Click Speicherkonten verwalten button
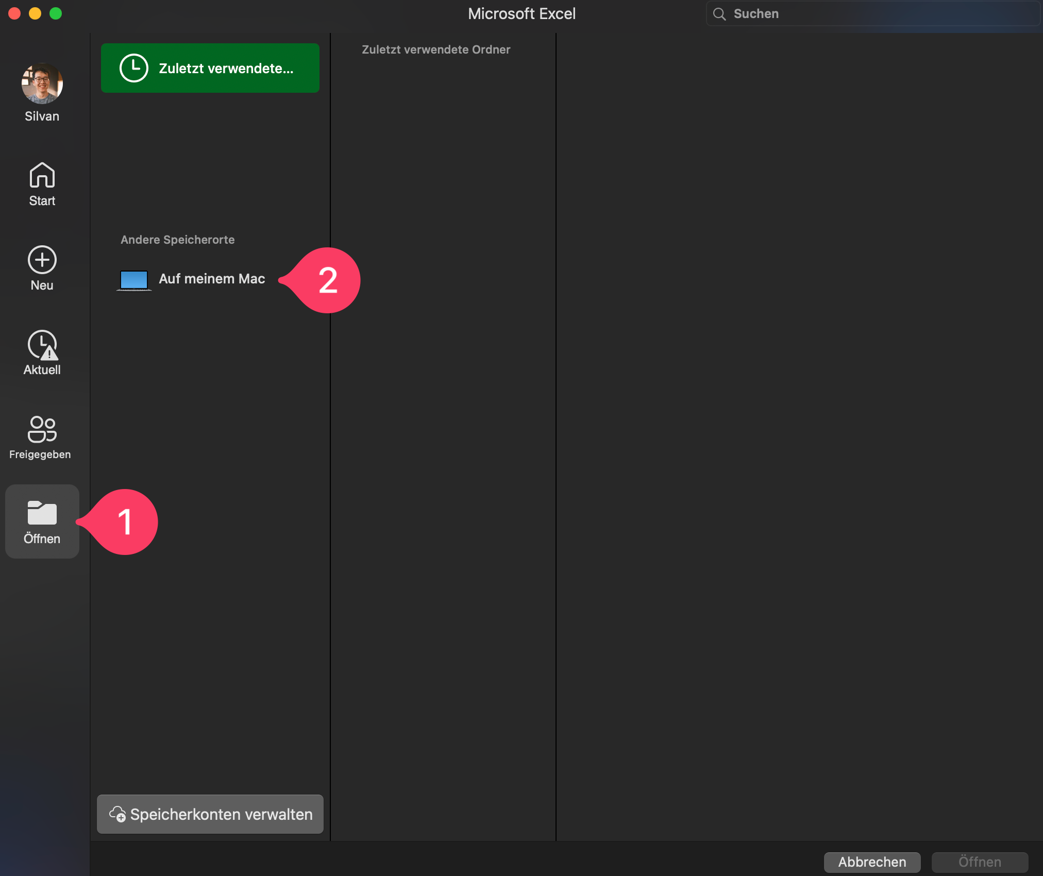 click(x=210, y=814)
